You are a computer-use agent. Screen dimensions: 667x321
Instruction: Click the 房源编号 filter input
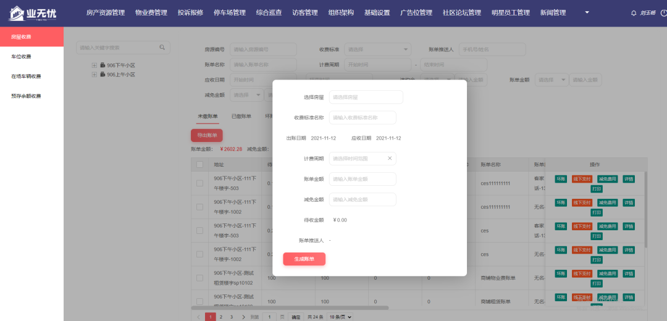pyautogui.click(x=263, y=49)
